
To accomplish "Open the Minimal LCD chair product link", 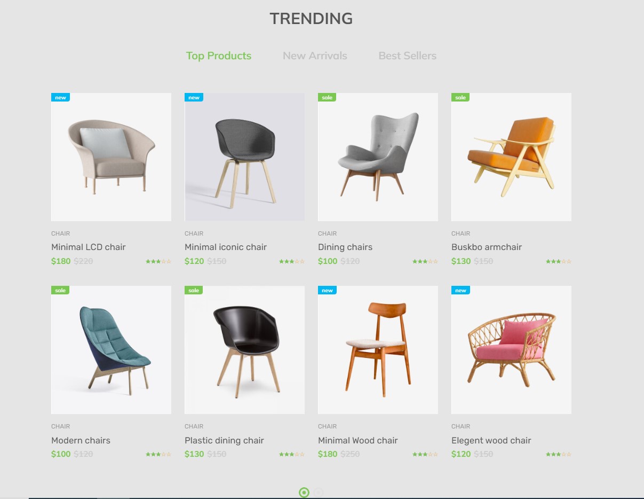I will pos(89,247).
